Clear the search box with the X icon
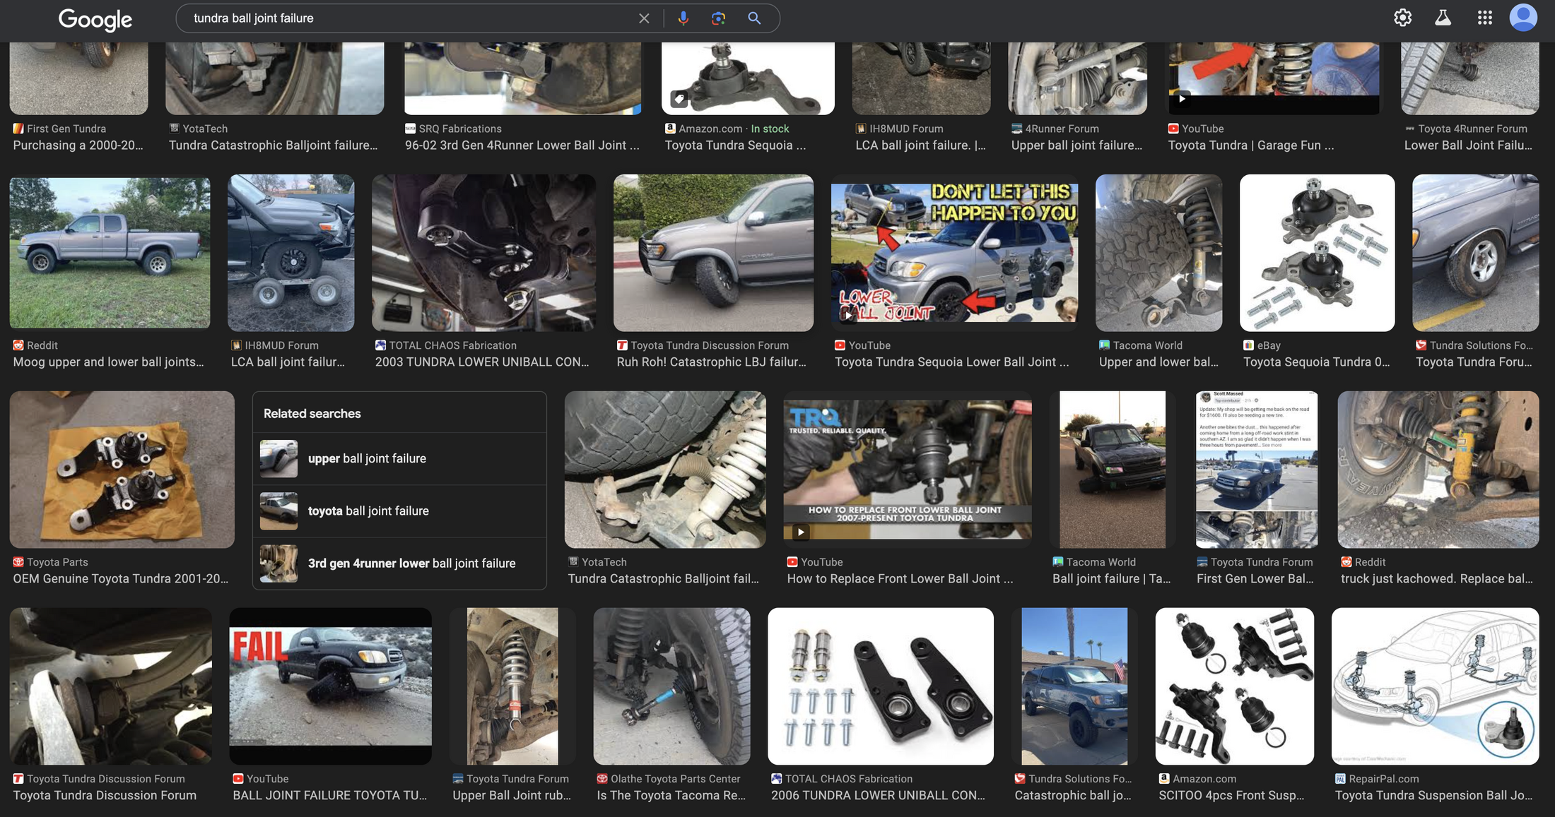Viewport: 1555px width, 817px height. 643,18
